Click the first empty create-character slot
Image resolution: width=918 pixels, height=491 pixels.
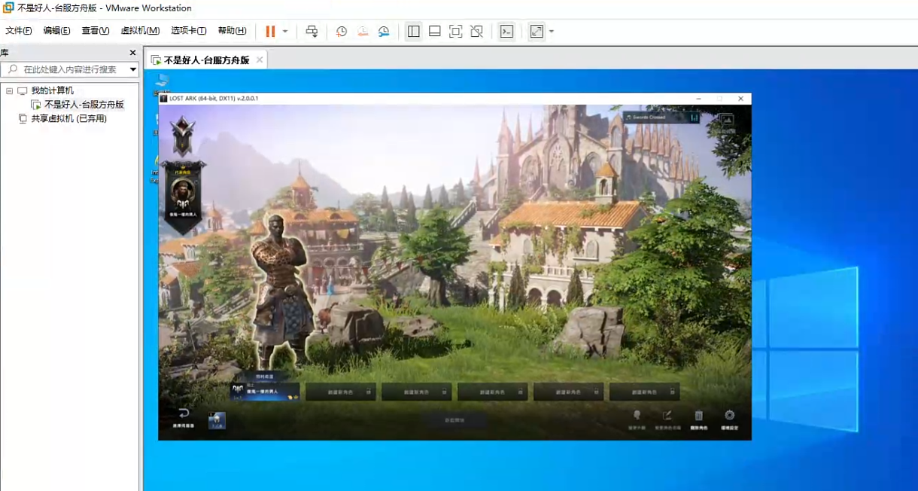click(341, 392)
